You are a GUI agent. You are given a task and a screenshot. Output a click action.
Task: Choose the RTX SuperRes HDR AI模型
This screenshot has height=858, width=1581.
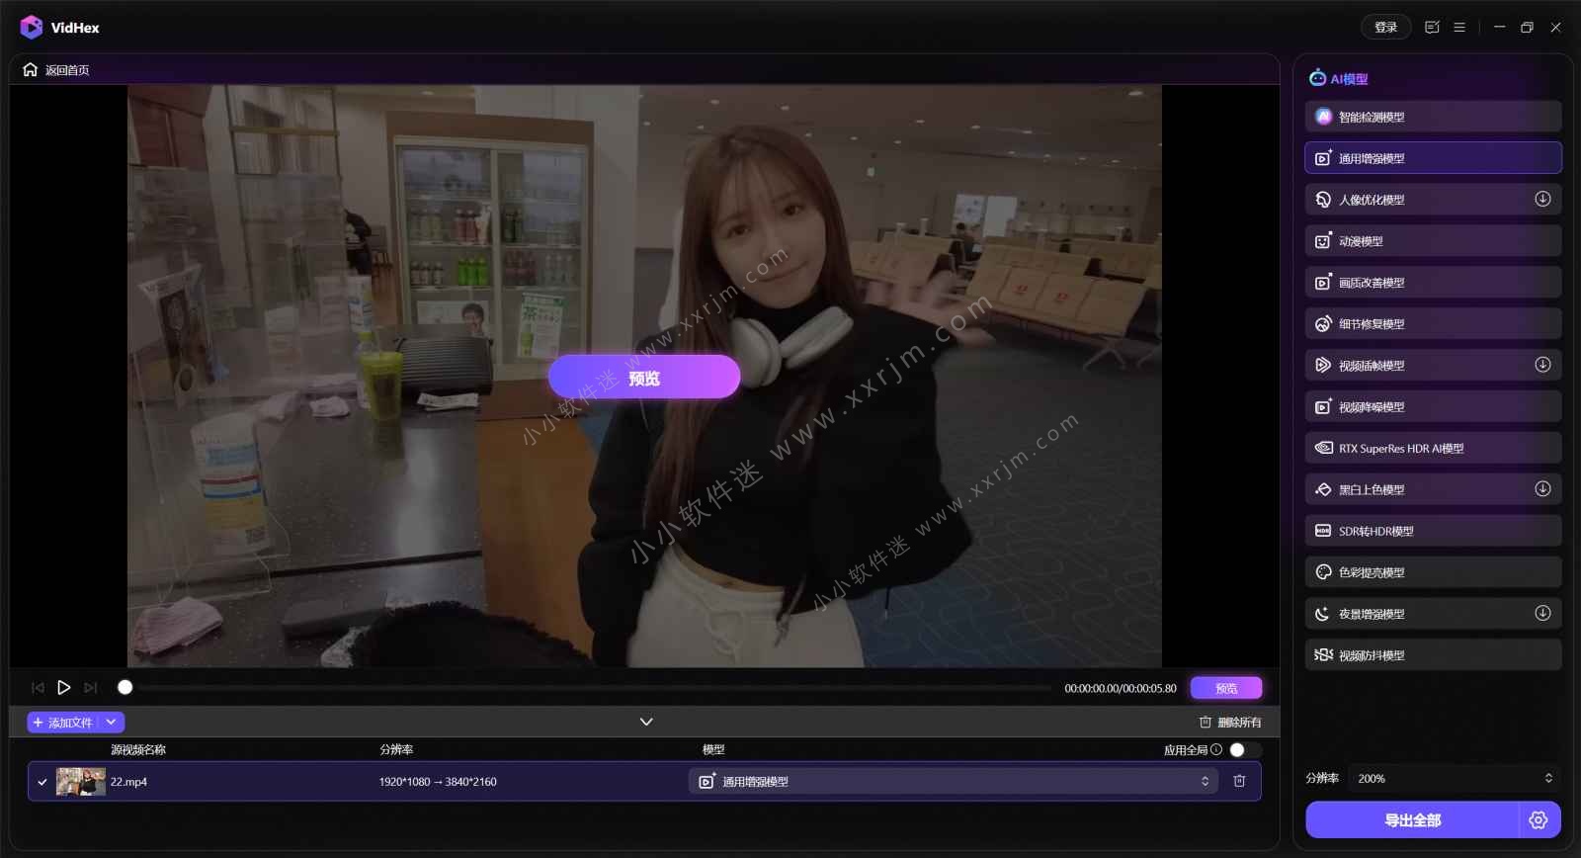coord(1433,449)
